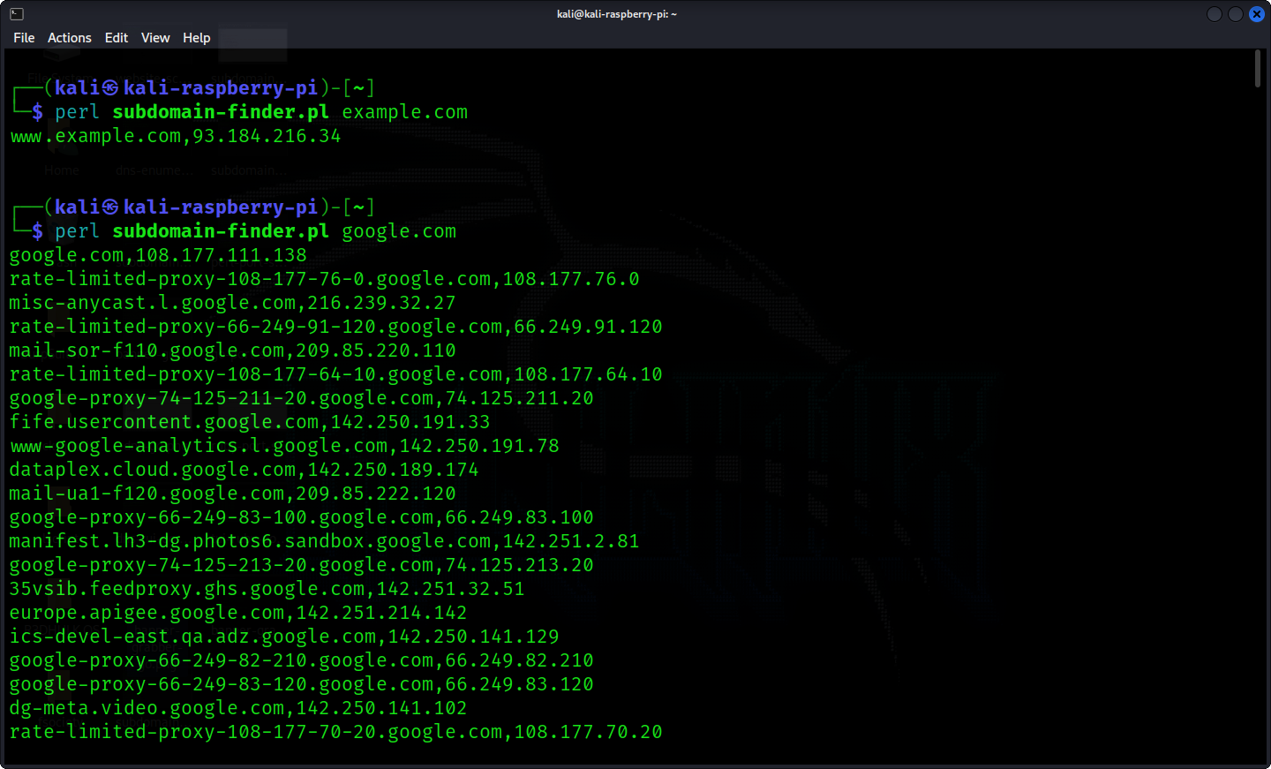
Task: Click google-proxy-66-249-82-210 line
Action: tap(302, 660)
